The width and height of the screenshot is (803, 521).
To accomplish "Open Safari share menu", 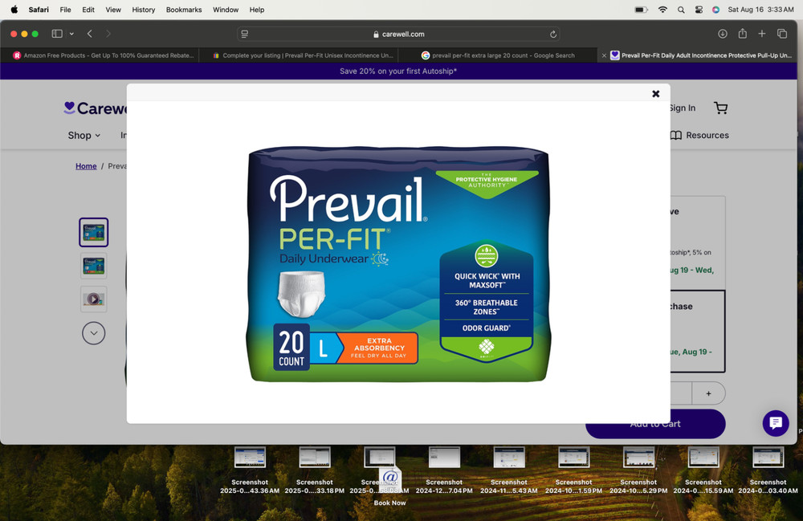I will coord(742,34).
